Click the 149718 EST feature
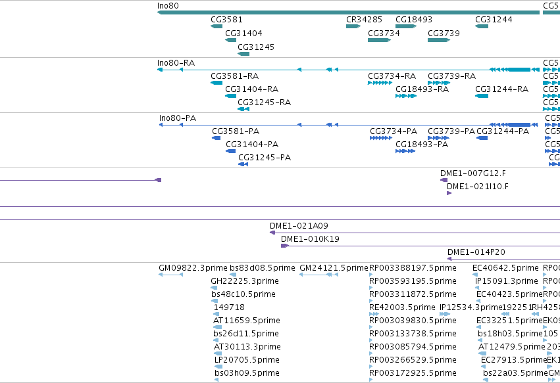 click(x=216, y=314)
